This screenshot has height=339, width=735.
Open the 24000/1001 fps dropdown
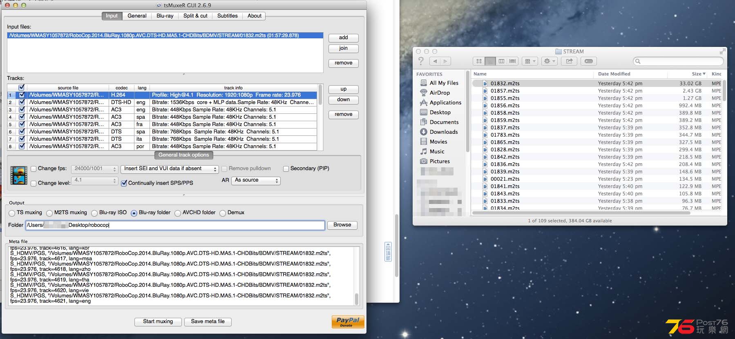pos(95,169)
